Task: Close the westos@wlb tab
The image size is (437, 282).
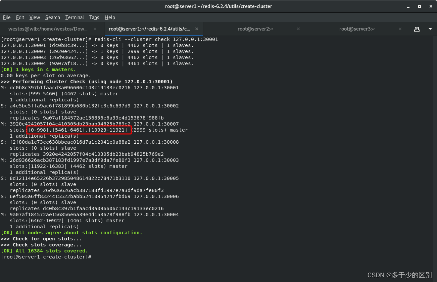Action: tap(95, 29)
